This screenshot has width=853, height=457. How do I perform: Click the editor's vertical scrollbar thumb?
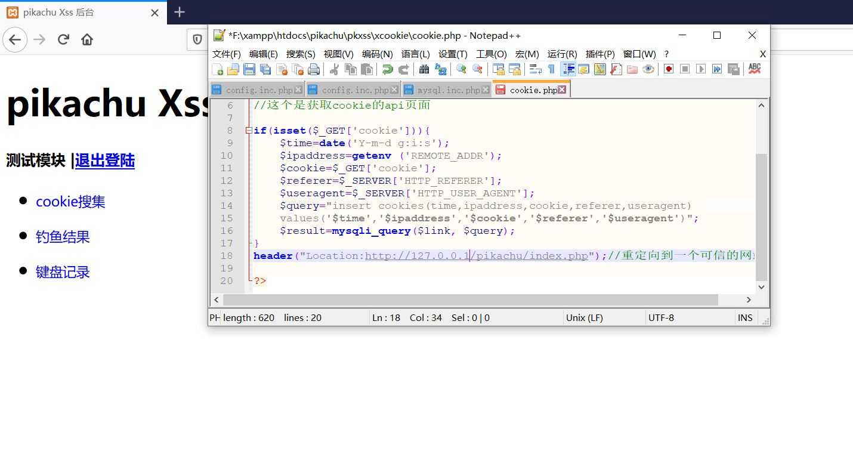click(761, 217)
